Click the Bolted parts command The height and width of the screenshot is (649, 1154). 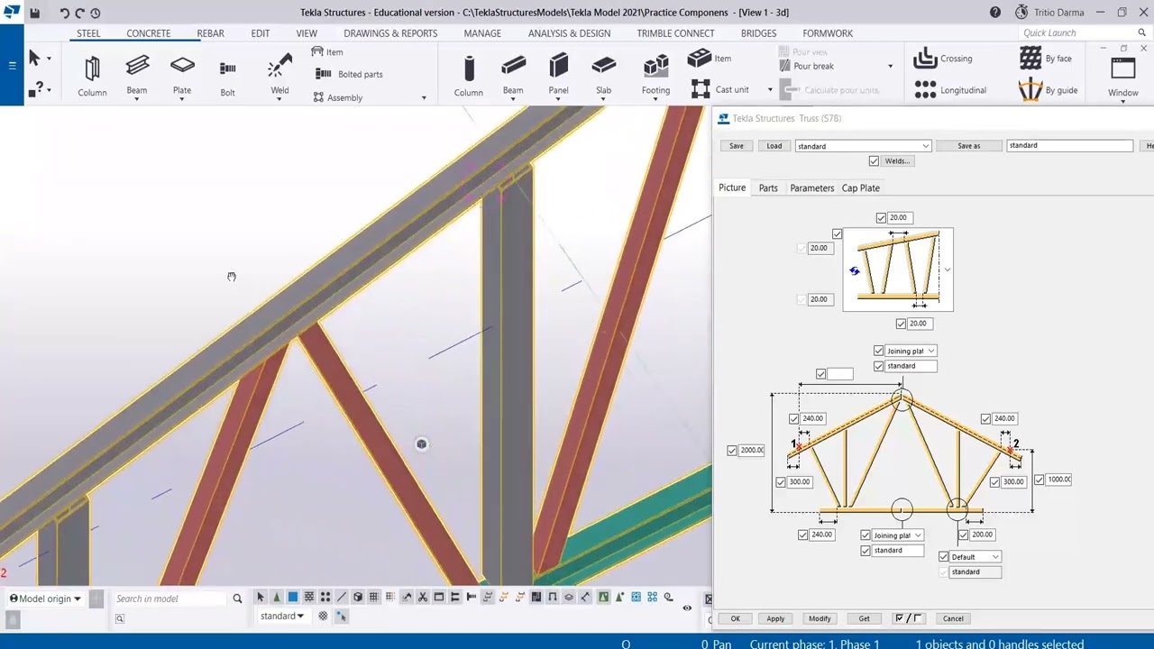coord(350,74)
